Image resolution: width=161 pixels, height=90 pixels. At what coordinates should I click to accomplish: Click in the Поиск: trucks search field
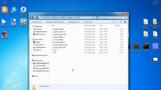tap(112, 18)
